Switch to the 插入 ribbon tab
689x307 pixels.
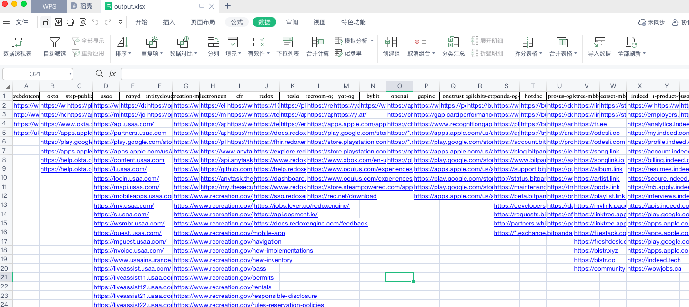[x=169, y=22]
